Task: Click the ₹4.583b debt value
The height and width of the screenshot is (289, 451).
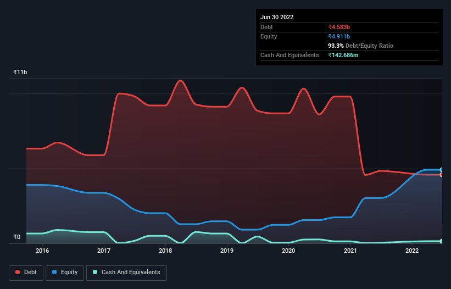Action: coord(339,27)
